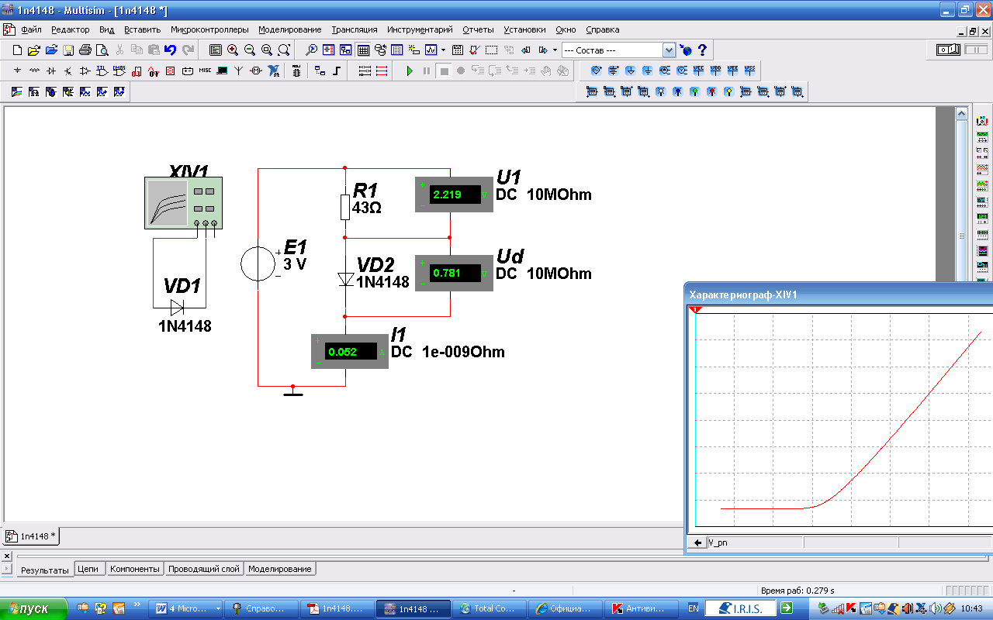Open Print Preview

coord(102,50)
